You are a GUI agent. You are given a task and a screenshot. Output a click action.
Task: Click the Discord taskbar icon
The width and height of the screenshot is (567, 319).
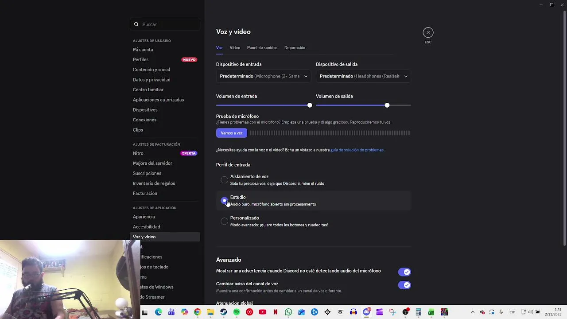click(x=366, y=312)
